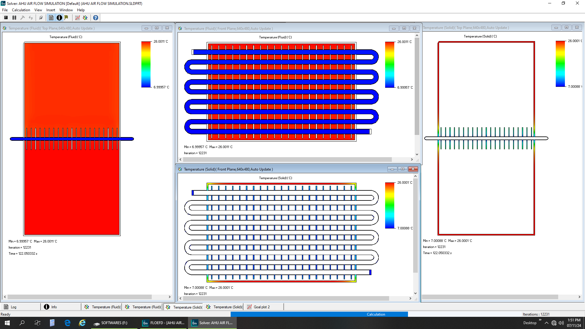Screen dimensions: 585x329
Task: Click horizontal scrollbar of Fluid Top Plane window
Action: click(80, 297)
